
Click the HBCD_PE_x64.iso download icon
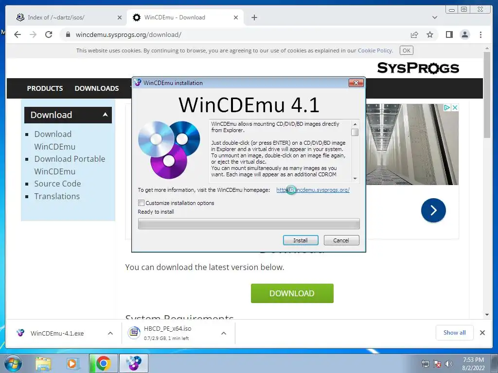coord(134,333)
